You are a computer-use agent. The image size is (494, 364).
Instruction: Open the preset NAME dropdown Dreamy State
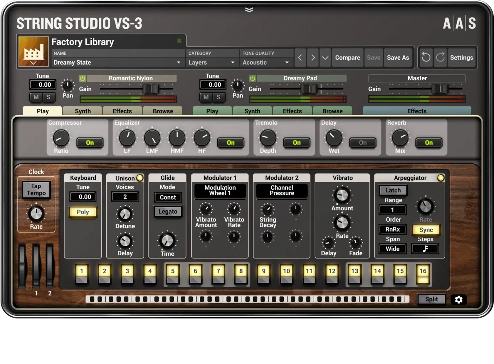tap(117, 62)
